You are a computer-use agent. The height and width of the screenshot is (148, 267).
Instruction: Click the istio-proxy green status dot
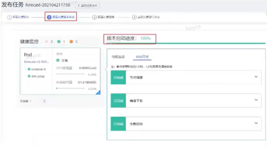pyautogui.click(x=29, y=76)
